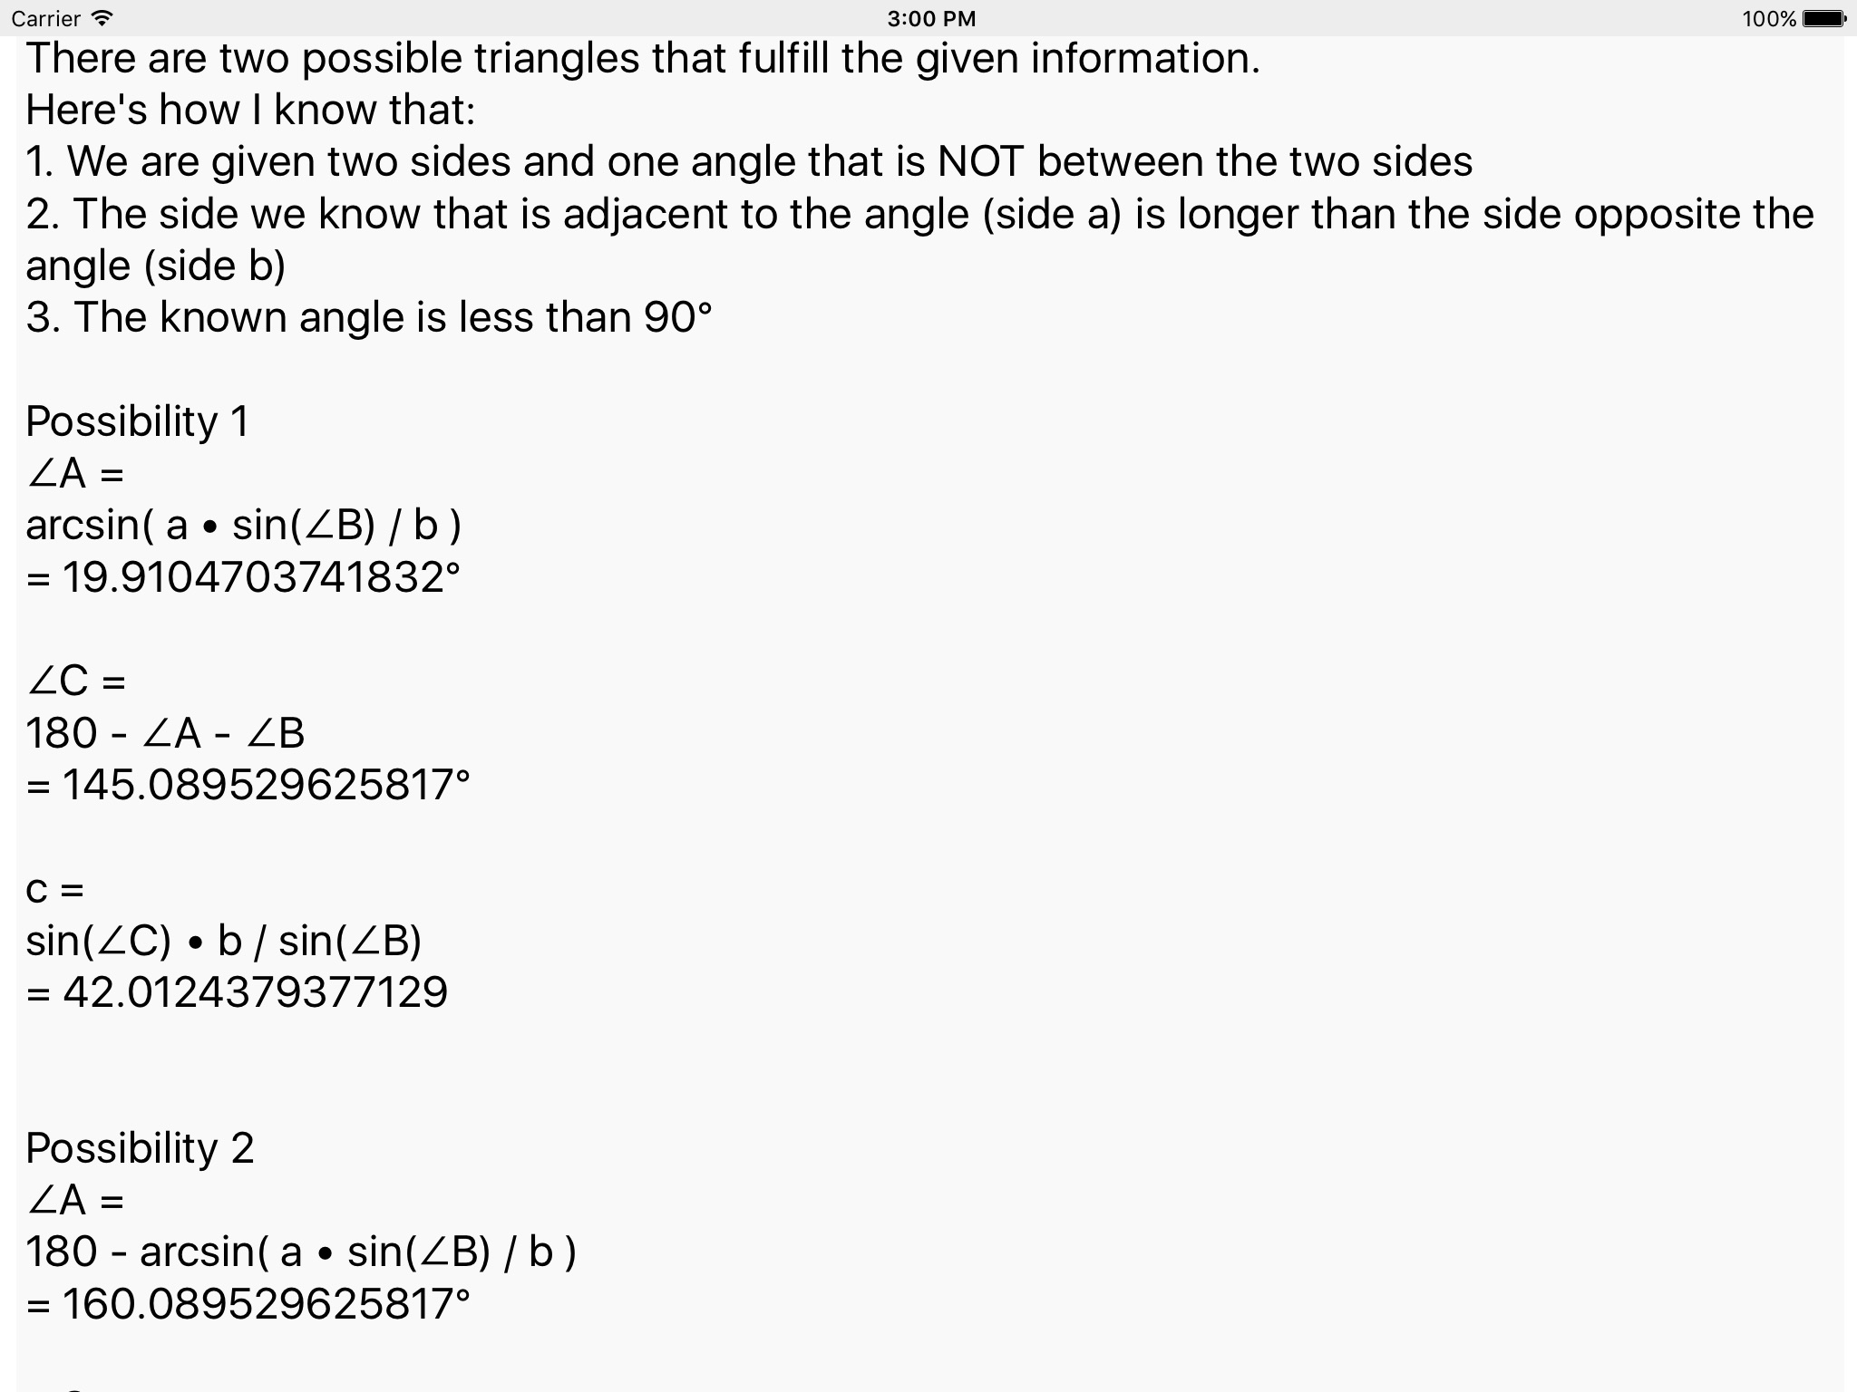Tap the 19.9104703741832° angle result

243,577
